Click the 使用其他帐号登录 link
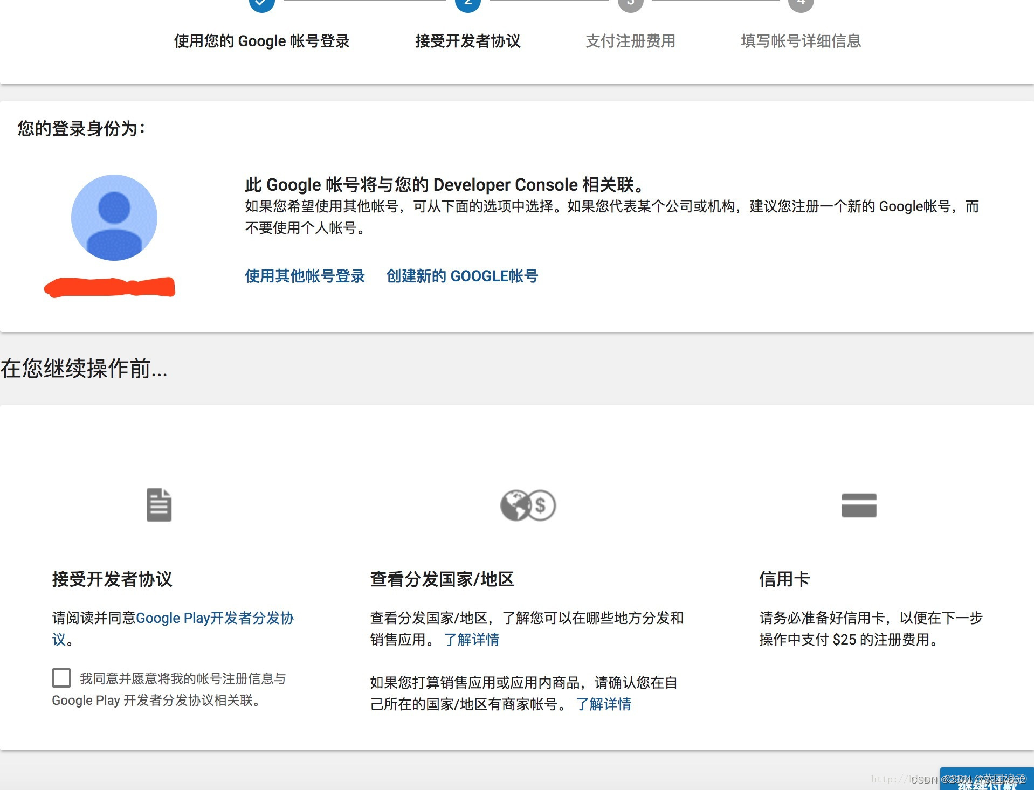Viewport: 1034px width, 790px height. point(305,276)
